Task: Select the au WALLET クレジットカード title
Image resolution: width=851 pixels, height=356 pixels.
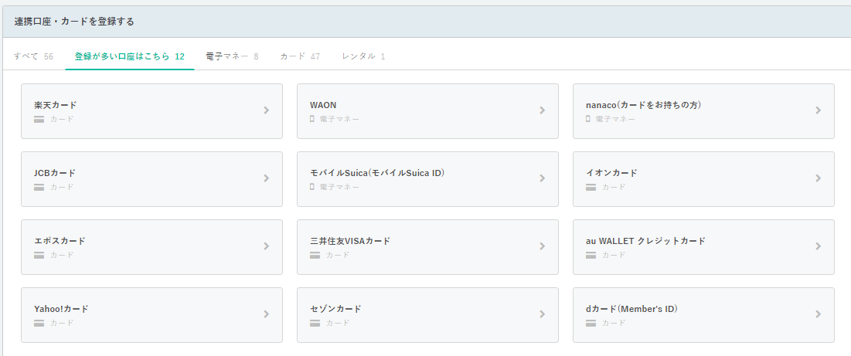Action: tap(646, 241)
